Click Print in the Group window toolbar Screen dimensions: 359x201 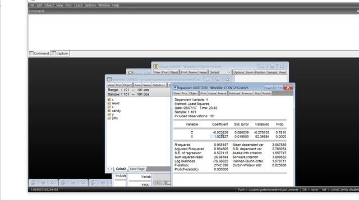click(x=184, y=72)
